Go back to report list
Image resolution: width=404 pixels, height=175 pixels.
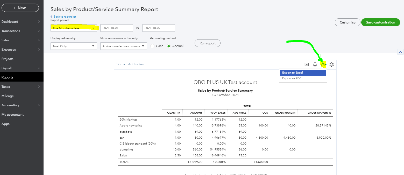[65, 17]
